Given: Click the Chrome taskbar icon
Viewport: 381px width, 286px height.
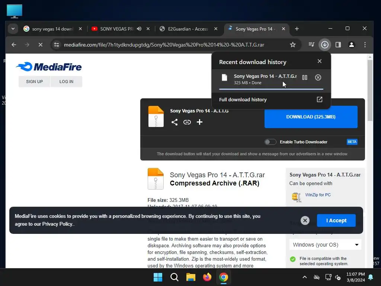Looking at the screenshot, I should coord(224,277).
